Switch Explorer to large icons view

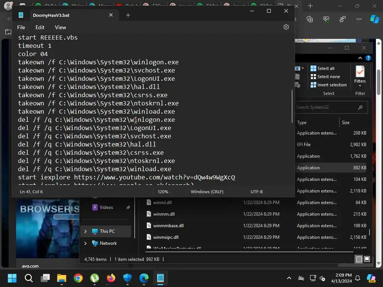point(367,259)
